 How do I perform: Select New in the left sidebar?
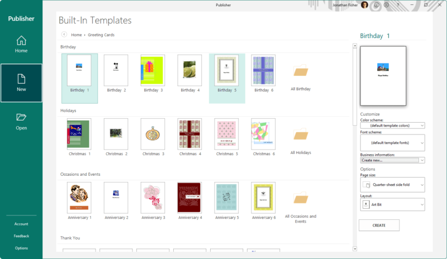(x=21, y=83)
